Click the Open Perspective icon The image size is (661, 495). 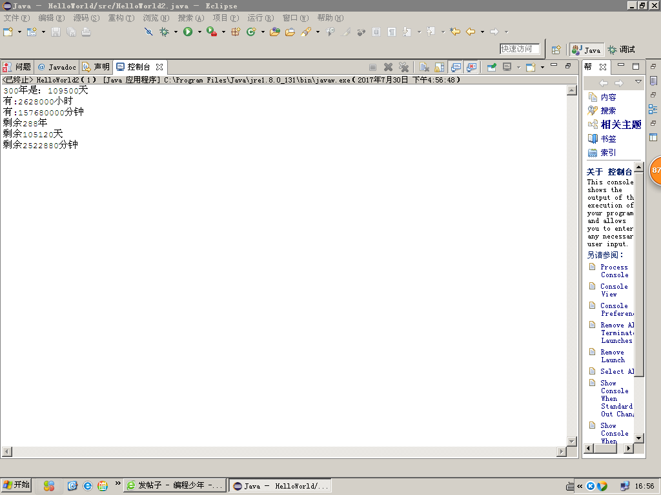[555, 50]
